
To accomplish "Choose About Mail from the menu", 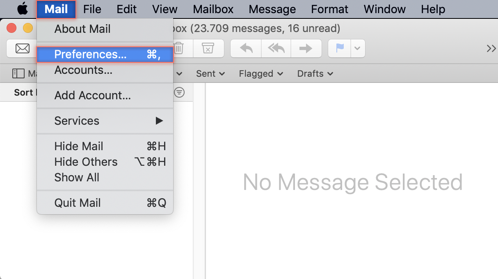I will [105, 29].
